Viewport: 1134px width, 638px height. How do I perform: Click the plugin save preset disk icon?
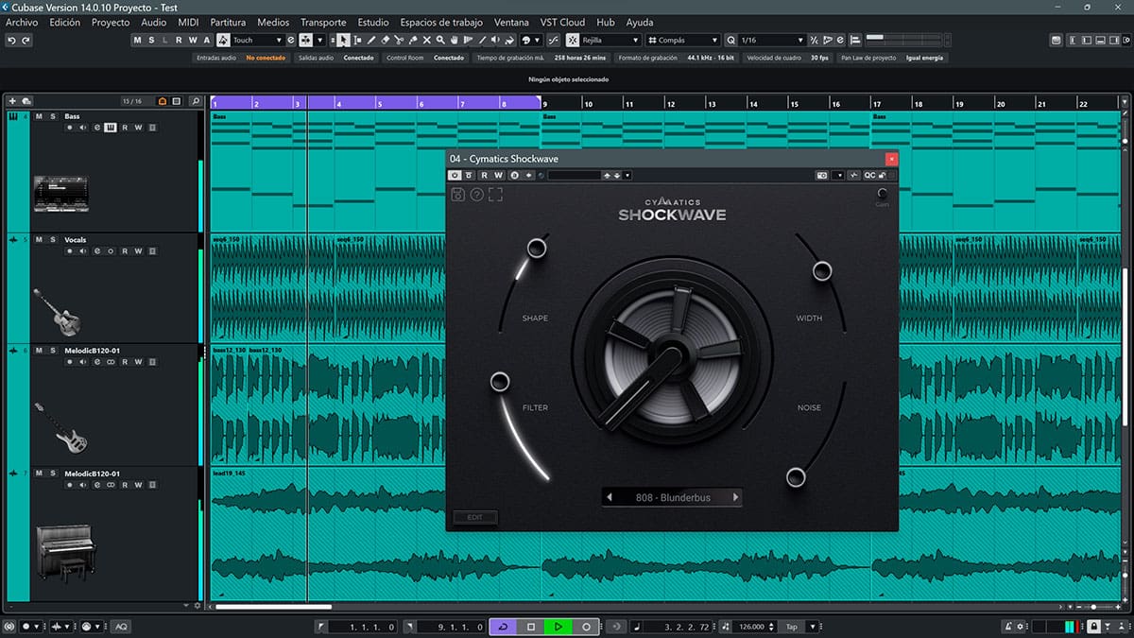(457, 195)
